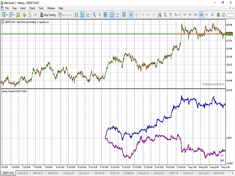Screen dimensions: 235x176
Task: Zoom out of the chart
Action: coord(100,15)
